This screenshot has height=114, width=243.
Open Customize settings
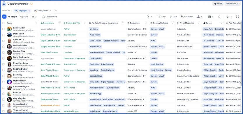(x=187, y=17)
